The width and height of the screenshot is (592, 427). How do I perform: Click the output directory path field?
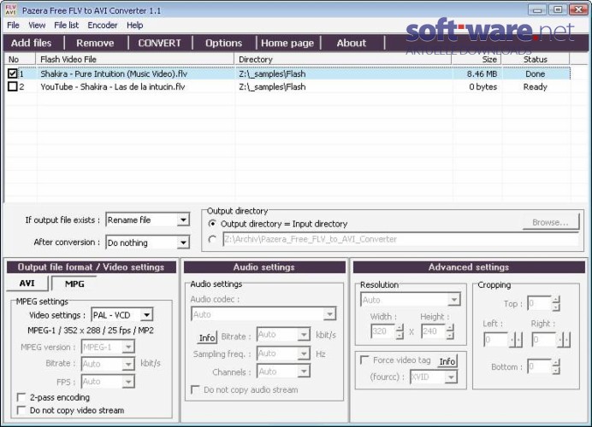tap(400, 239)
